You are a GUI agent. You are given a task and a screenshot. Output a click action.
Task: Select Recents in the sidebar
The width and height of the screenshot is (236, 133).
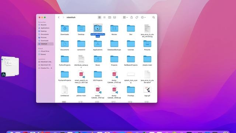45,25
